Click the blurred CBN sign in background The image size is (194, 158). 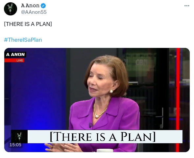pos(142,62)
